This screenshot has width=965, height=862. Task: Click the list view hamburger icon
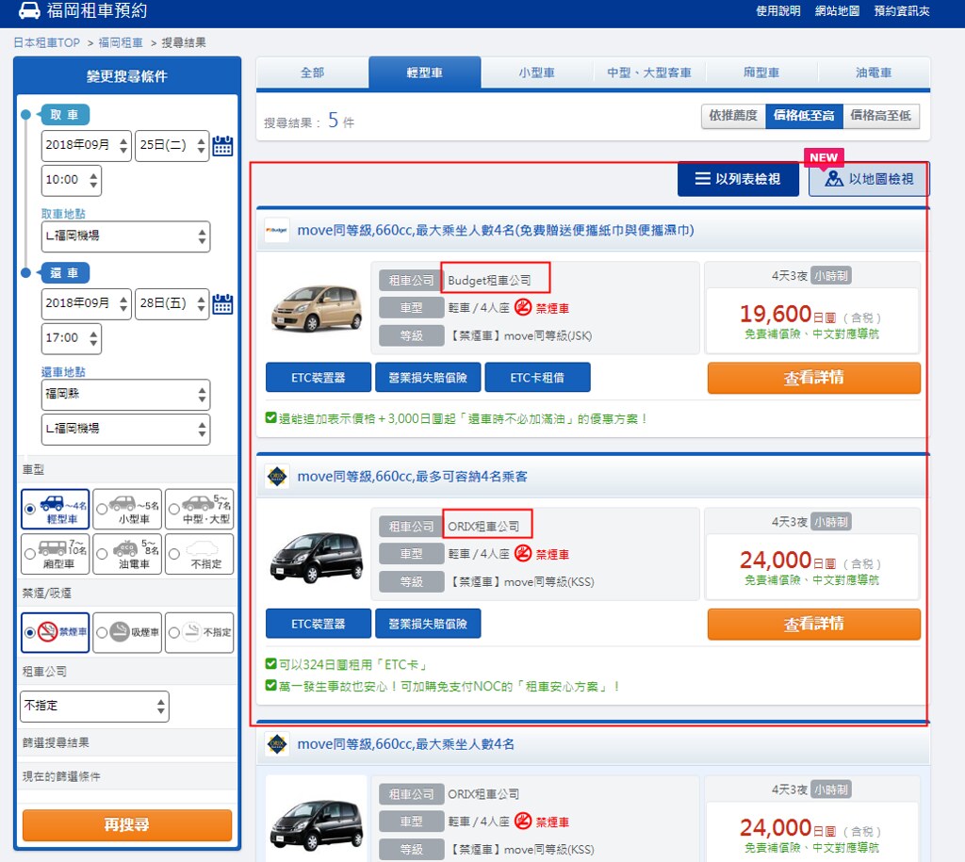(x=702, y=178)
